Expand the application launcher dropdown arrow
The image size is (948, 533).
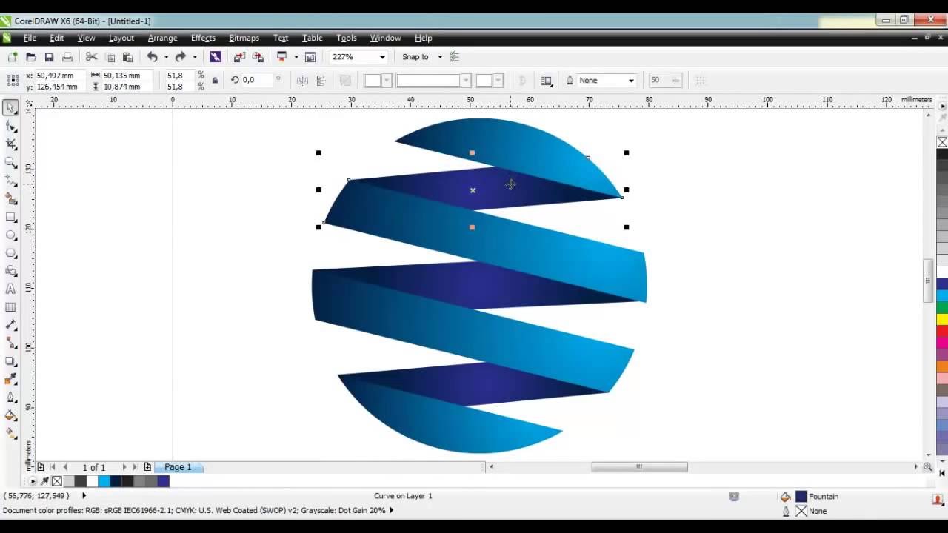point(296,57)
